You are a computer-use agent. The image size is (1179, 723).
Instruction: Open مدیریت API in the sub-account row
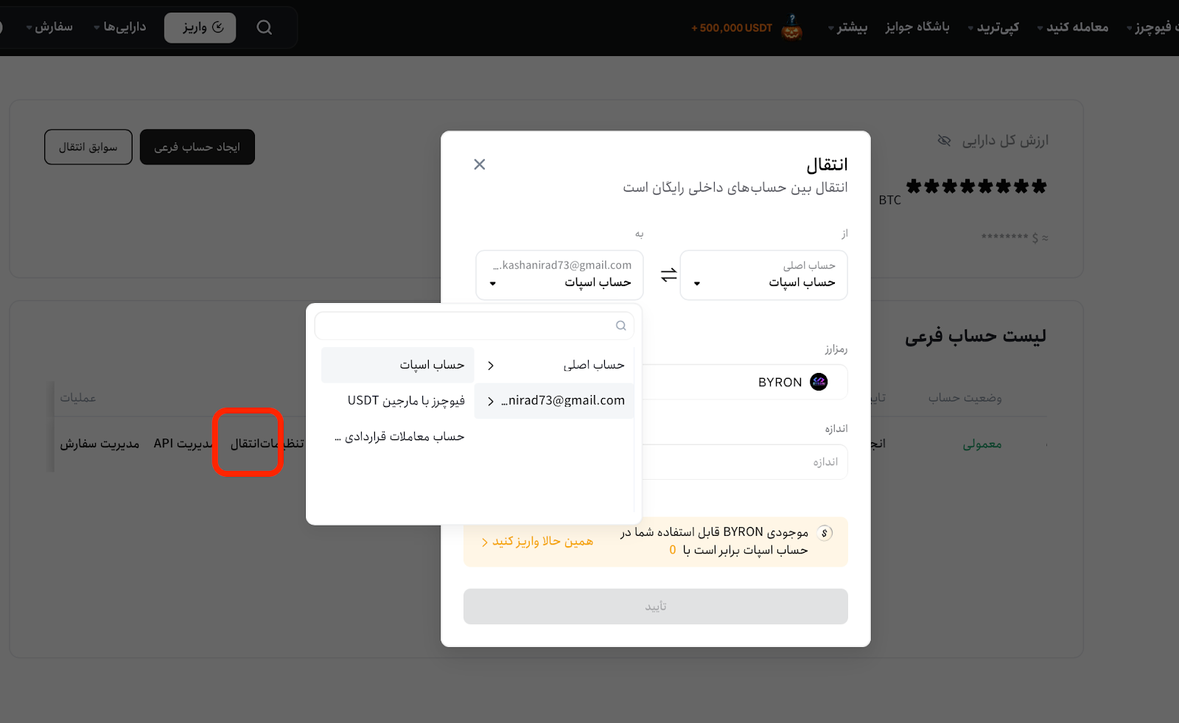(x=183, y=443)
